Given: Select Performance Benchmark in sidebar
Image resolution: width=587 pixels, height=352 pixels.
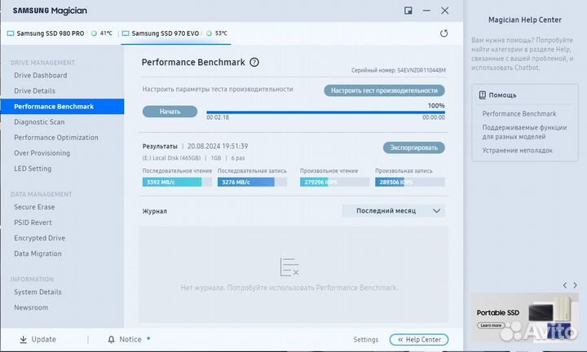Looking at the screenshot, I should (x=62, y=107).
